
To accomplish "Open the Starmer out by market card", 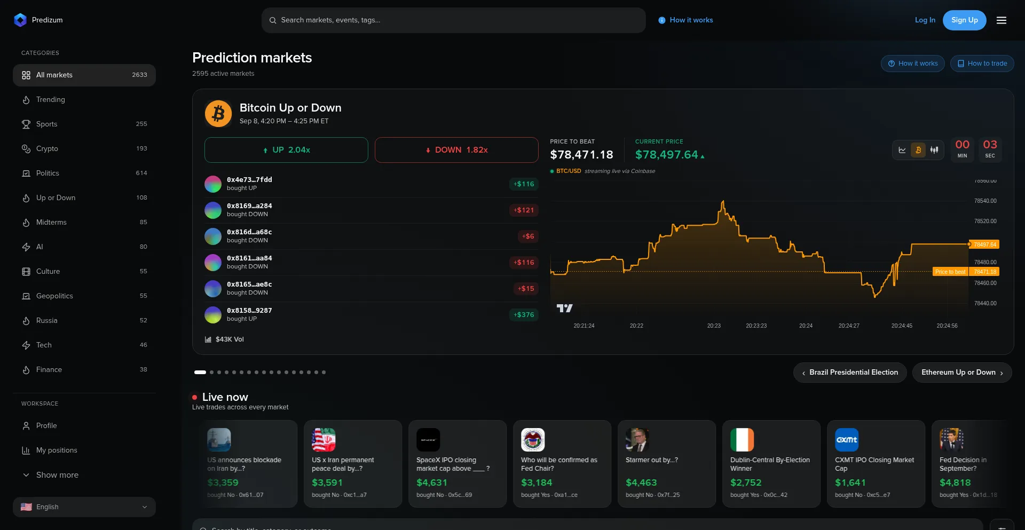I will click(x=667, y=464).
